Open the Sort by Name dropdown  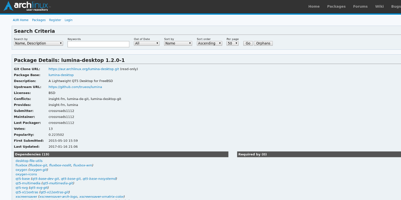pos(178,43)
